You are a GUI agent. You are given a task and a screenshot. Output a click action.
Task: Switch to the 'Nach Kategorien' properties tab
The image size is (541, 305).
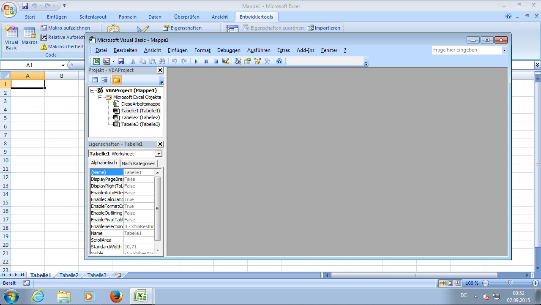[139, 163]
